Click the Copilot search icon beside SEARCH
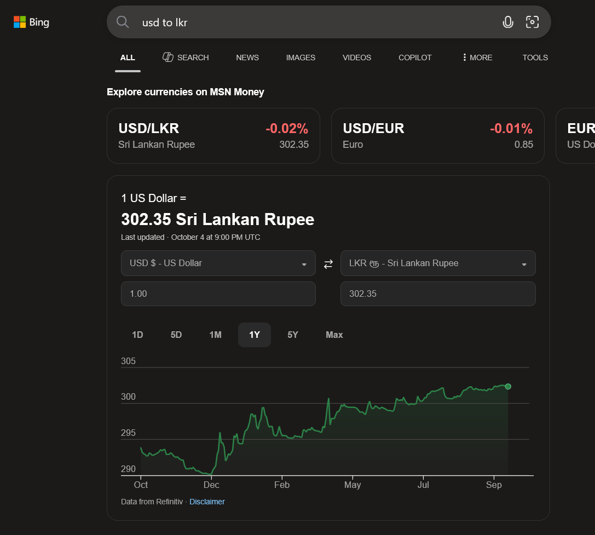Screen dimensions: 595x535 (x=167, y=57)
